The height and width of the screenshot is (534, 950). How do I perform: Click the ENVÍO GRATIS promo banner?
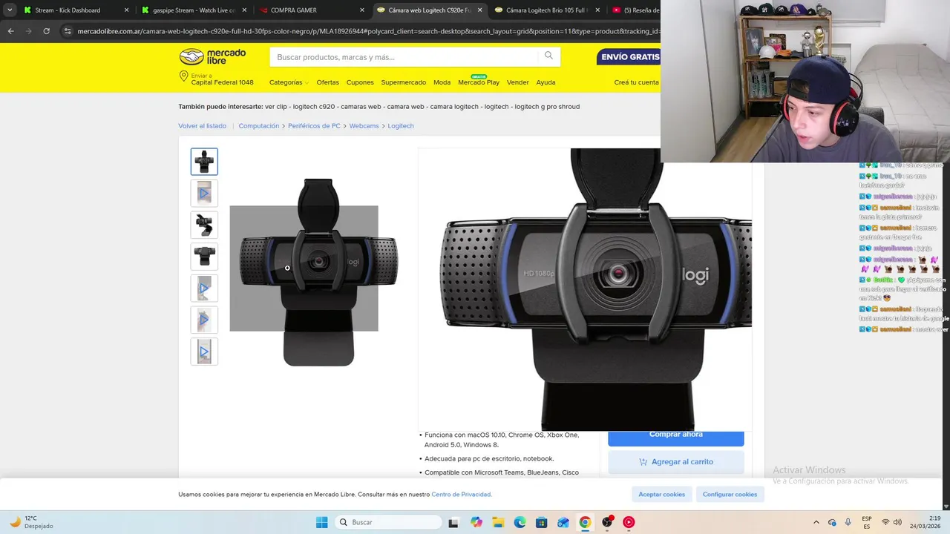coord(629,57)
